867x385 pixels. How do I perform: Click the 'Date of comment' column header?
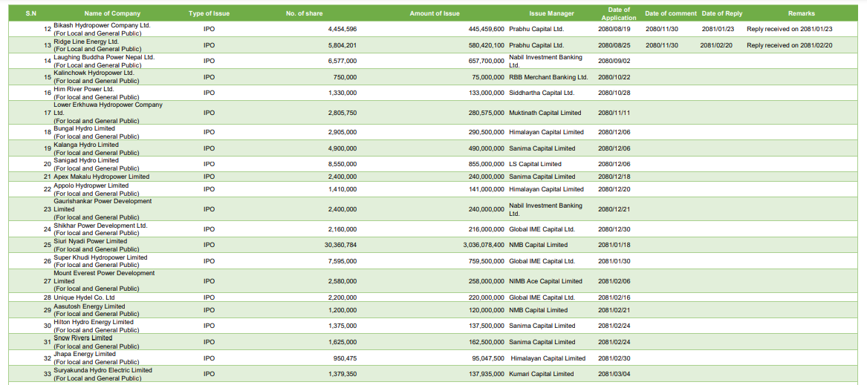[x=671, y=13]
